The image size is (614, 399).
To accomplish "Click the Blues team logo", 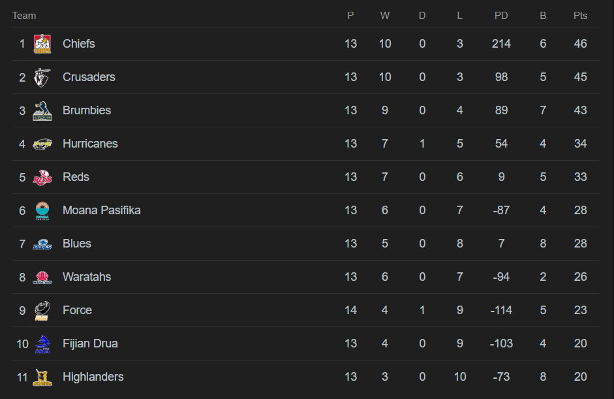I will (42, 244).
